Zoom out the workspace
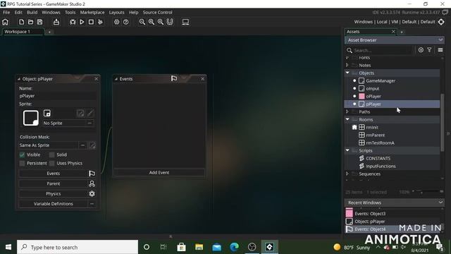This screenshot has width=451, height=254. pyautogui.click(x=142, y=22)
